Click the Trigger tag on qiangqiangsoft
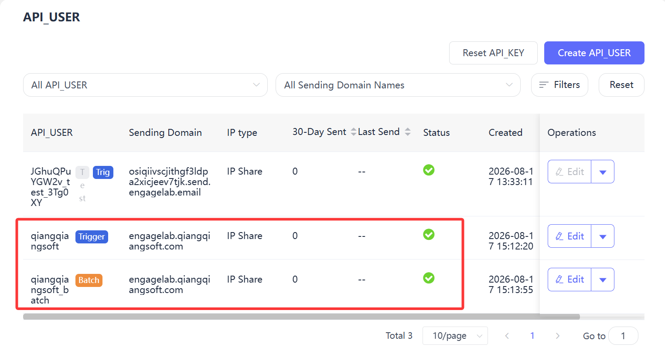Viewport: 665px width, 354px height. tap(92, 237)
